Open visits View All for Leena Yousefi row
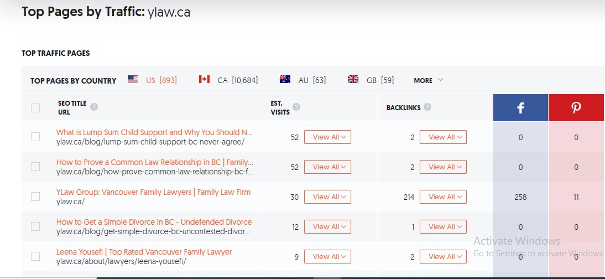This screenshot has width=605, height=279. 327,257
